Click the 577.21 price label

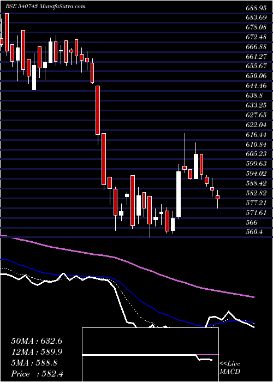(256, 203)
